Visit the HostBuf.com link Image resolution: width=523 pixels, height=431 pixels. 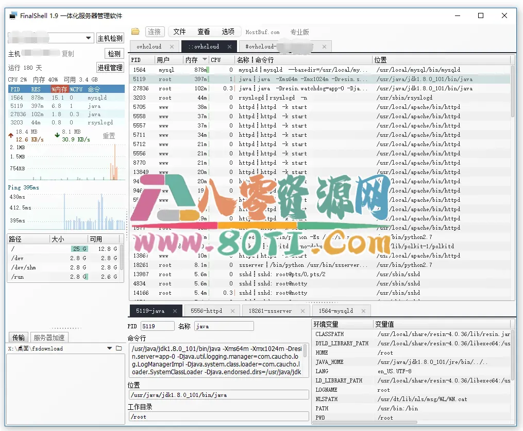pyautogui.click(x=262, y=31)
